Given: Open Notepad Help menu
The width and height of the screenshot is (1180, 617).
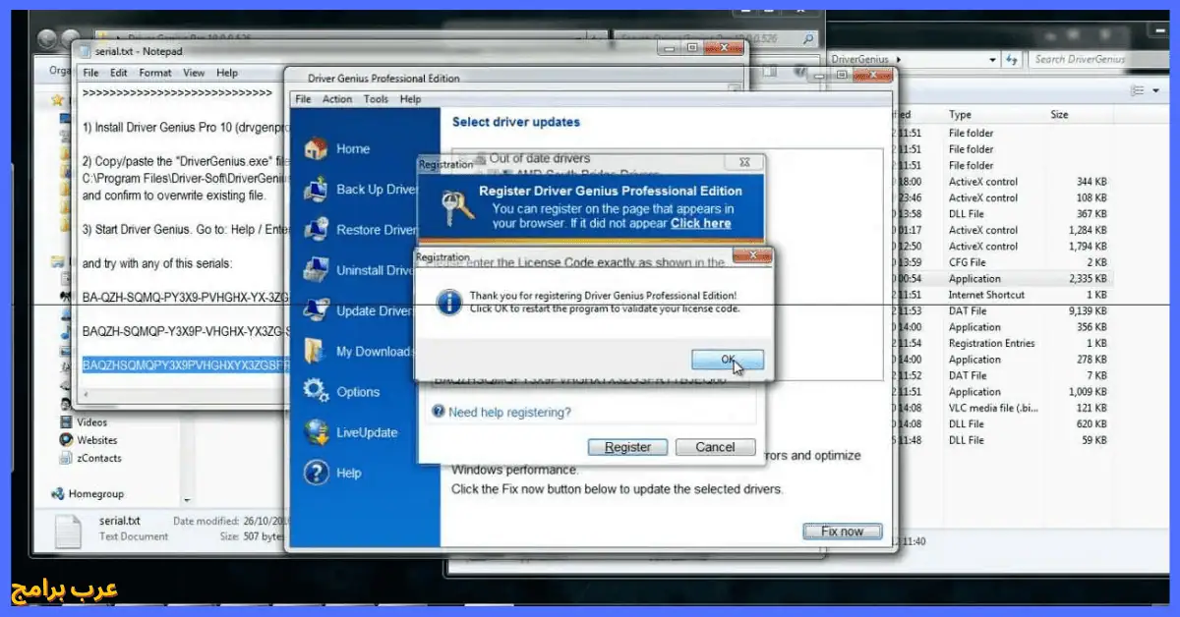Looking at the screenshot, I should pyautogui.click(x=227, y=73).
